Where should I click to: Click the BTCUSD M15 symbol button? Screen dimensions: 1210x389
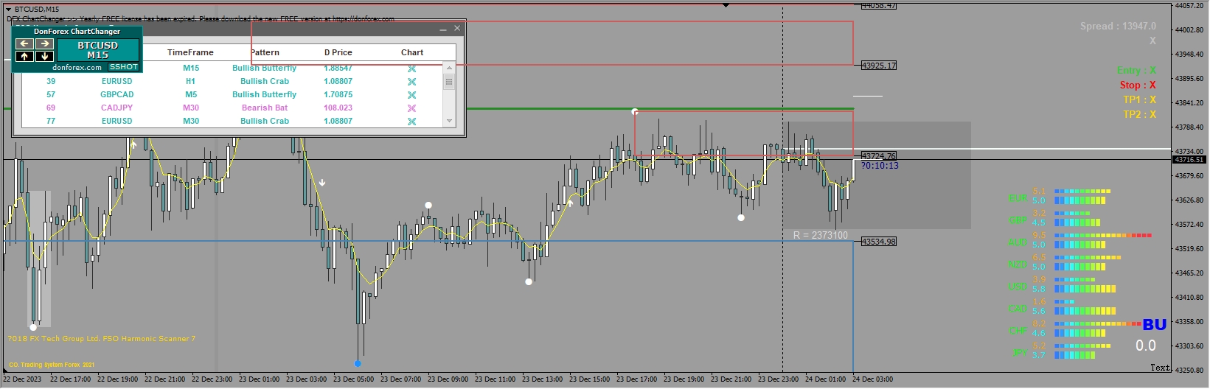click(97, 50)
